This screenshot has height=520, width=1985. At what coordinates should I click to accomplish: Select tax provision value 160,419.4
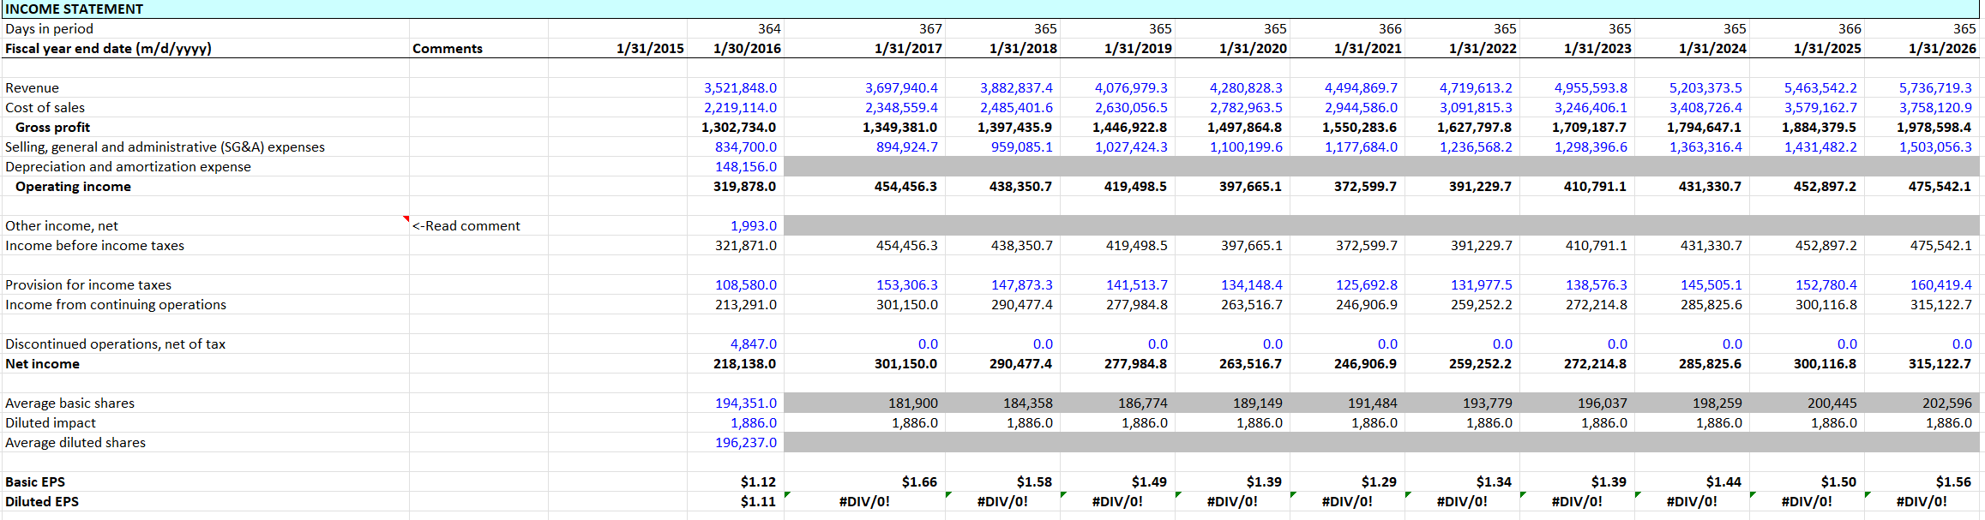[1941, 284]
